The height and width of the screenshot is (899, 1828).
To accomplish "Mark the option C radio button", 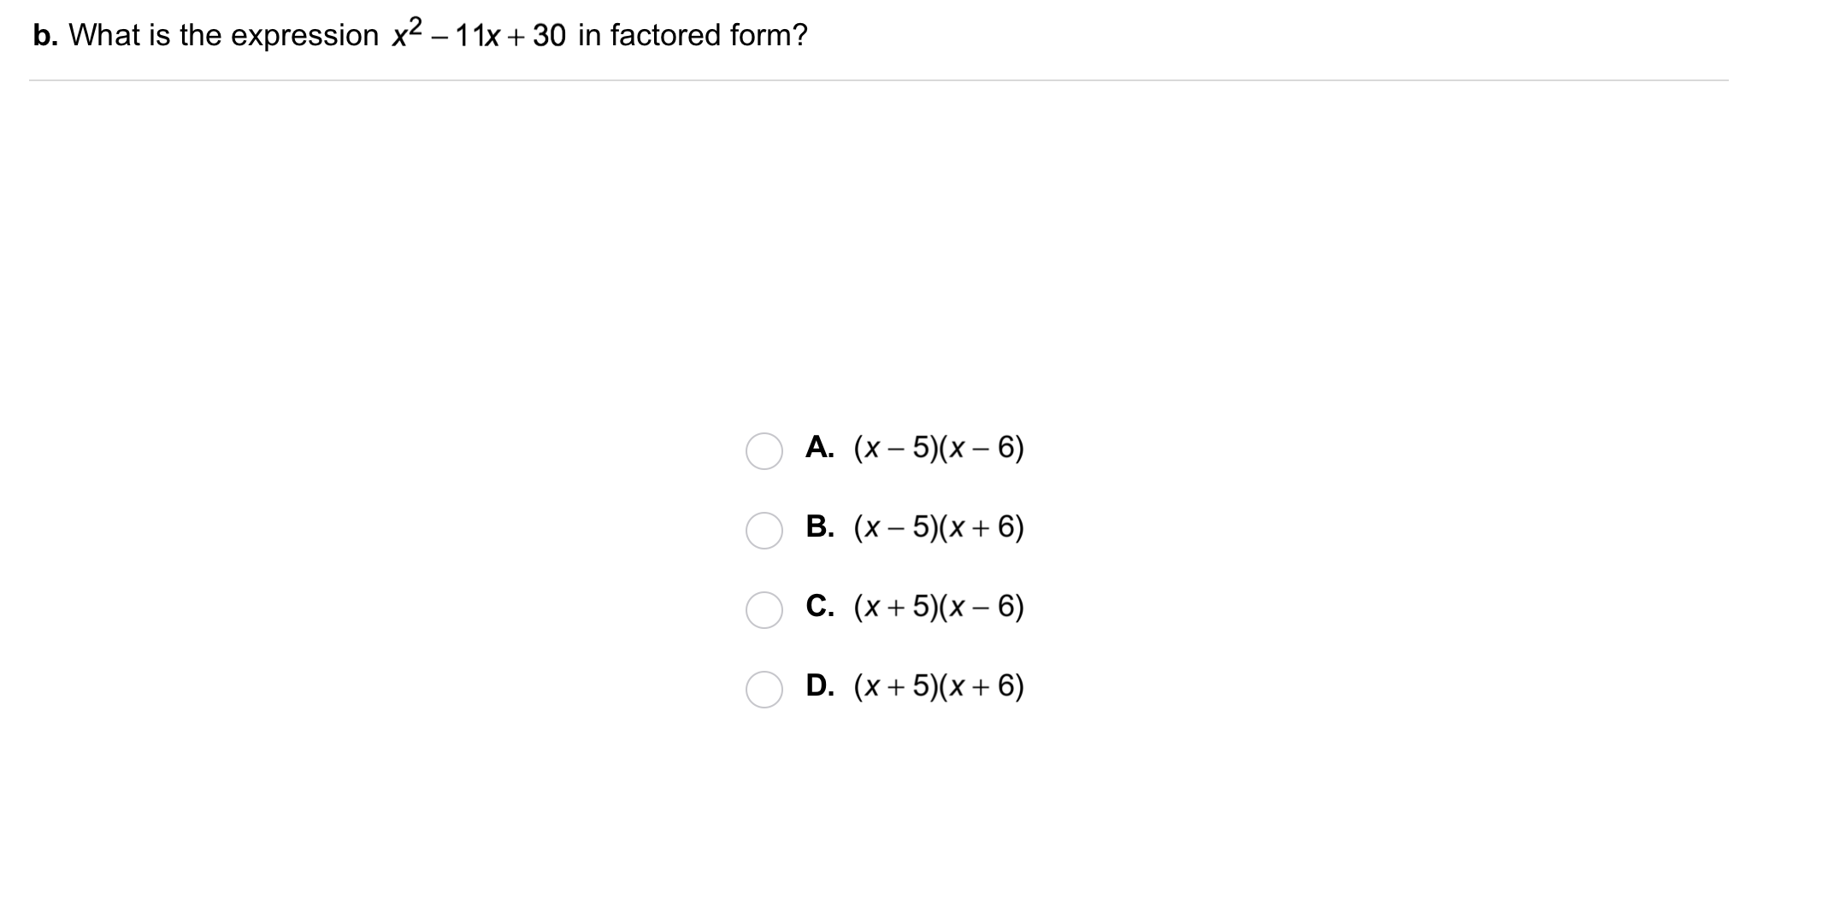I will coord(764,610).
